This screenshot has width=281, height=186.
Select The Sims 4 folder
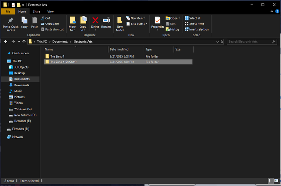(118, 57)
